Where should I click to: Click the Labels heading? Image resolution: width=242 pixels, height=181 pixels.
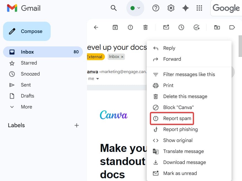coord(16,125)
